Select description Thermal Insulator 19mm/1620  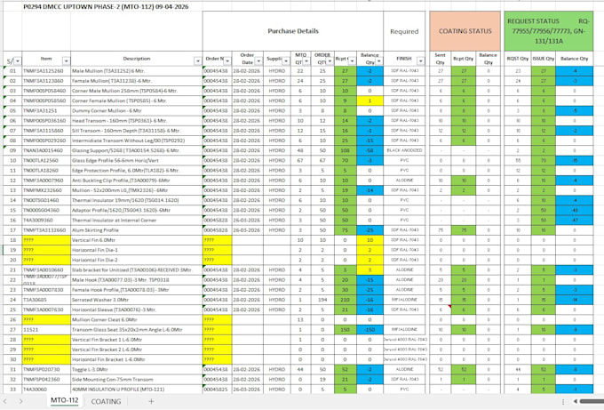137,200
